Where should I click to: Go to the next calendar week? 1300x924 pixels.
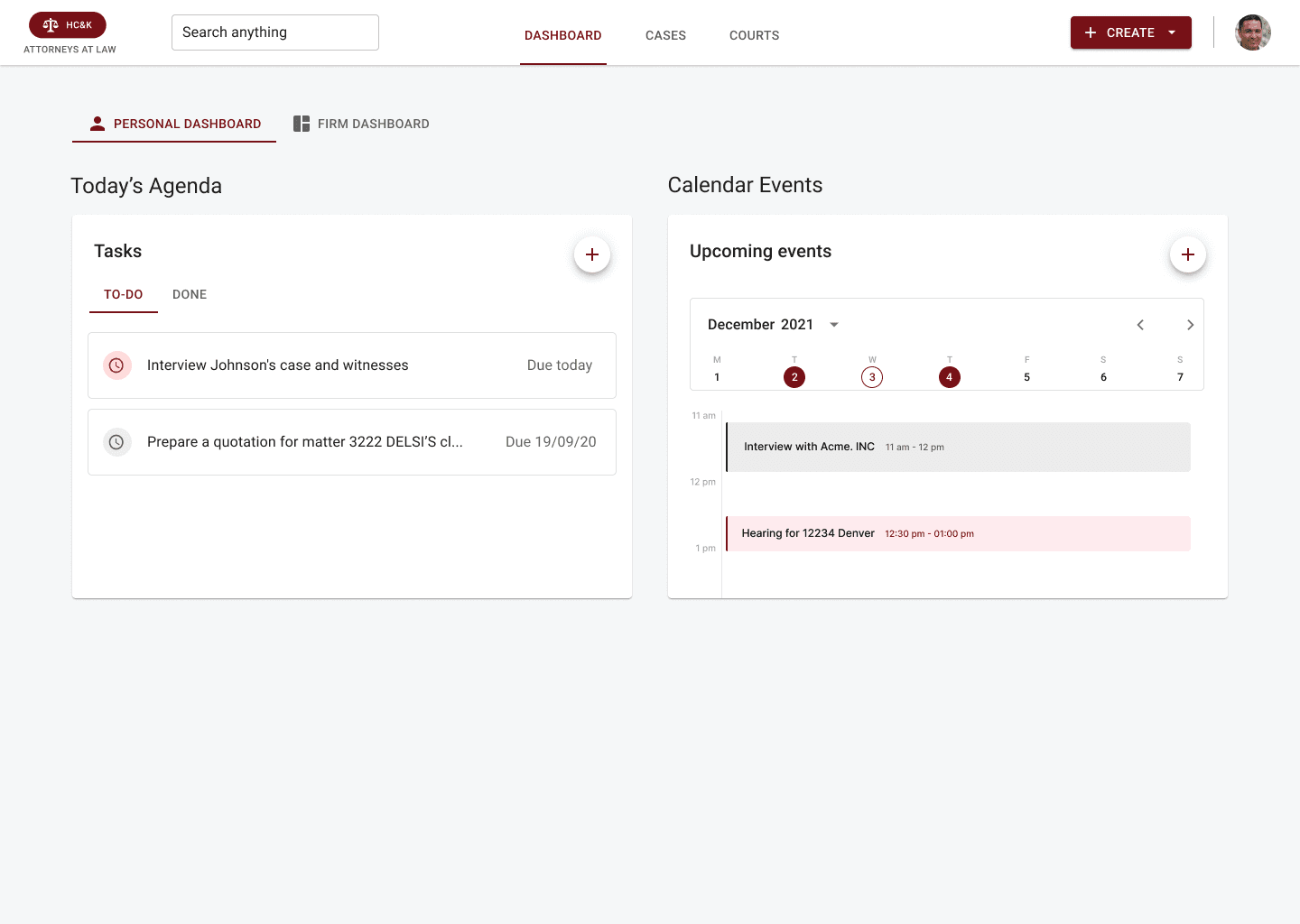pyautogui.click(x=1190, y=325)
